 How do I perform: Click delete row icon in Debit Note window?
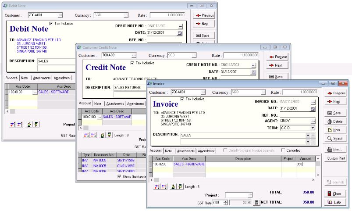(x=20, y=124)
